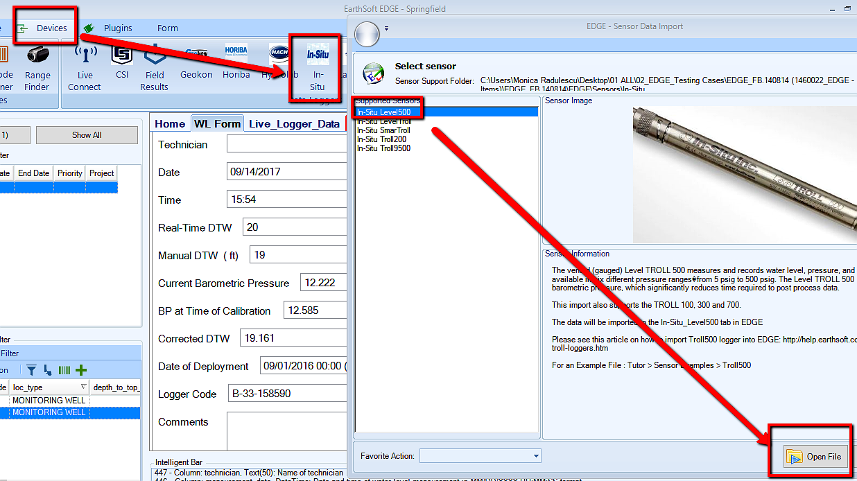
Task: Expand the quick access toolbar arrow
Action: pyautogui.click(x=387, y=29)
